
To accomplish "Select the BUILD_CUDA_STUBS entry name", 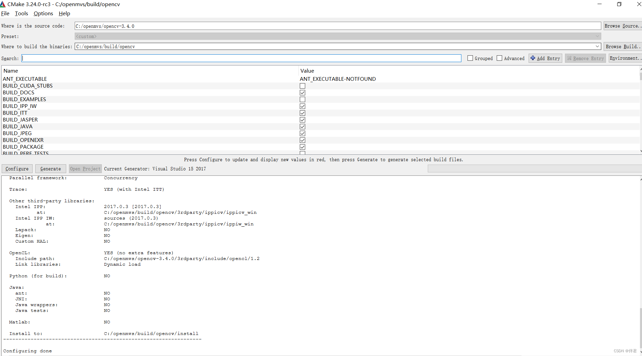I will click(27, 86).
